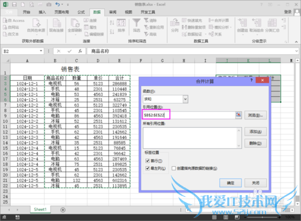Switch to the Review (审阅) tab

113,12
